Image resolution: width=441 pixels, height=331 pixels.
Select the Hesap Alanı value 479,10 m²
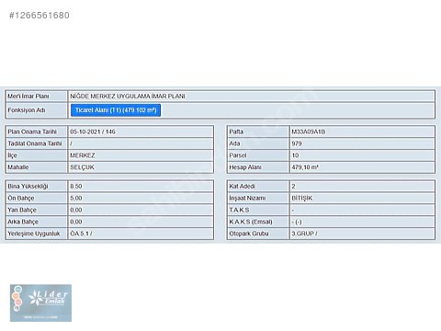pos(305,167)
